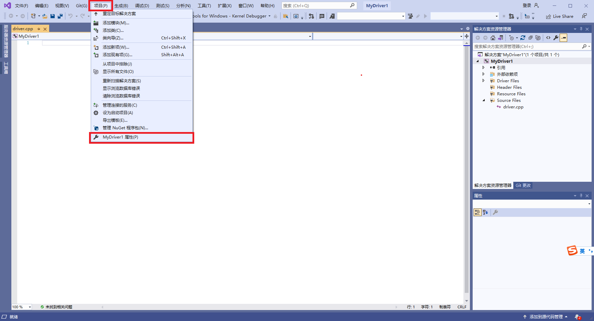Click the Alphabetical sort icon in Properties panel
The height and width of the screenshot is (321, 594).
pos(485,212)
